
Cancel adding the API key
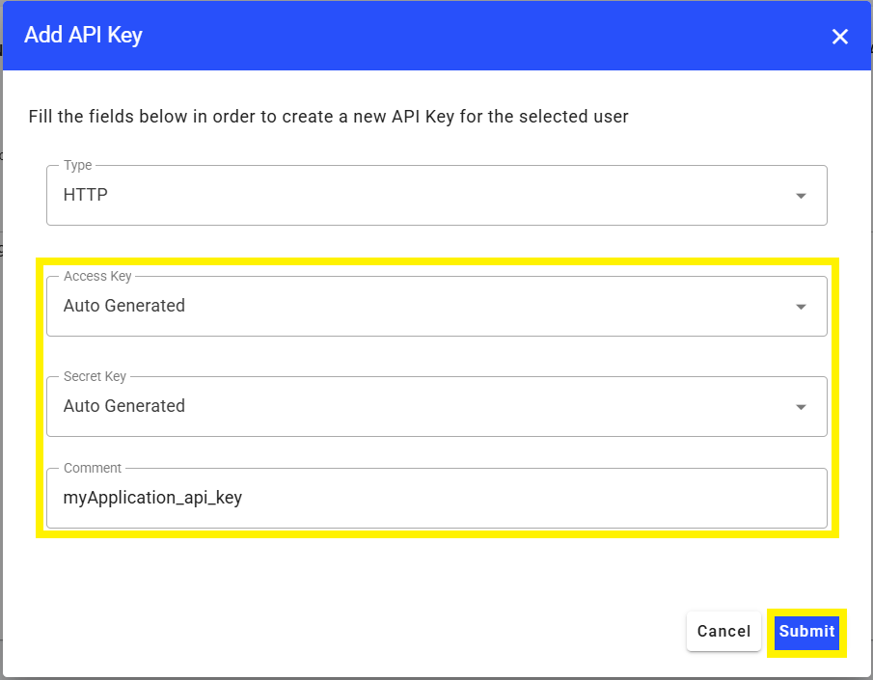tap(723, 632)
